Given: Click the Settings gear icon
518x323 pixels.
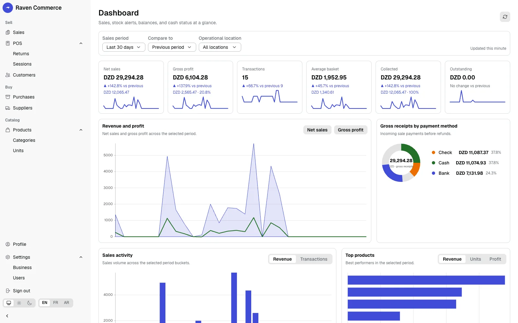Looking at the screenshot, I should coord(8,257).
